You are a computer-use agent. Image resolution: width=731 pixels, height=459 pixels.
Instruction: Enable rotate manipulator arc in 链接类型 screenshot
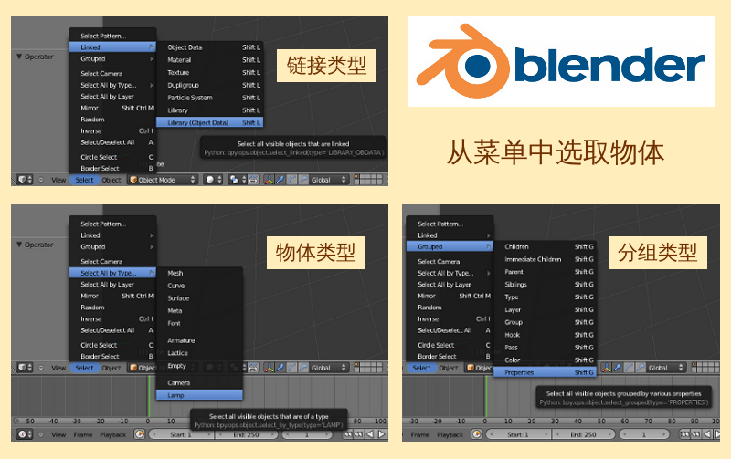291,180
